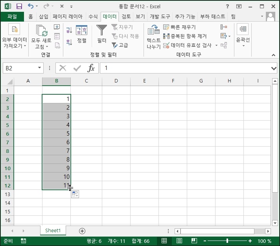280x246 pixels.
Task: Switch to Page Layout view
Action: [179, 241]
